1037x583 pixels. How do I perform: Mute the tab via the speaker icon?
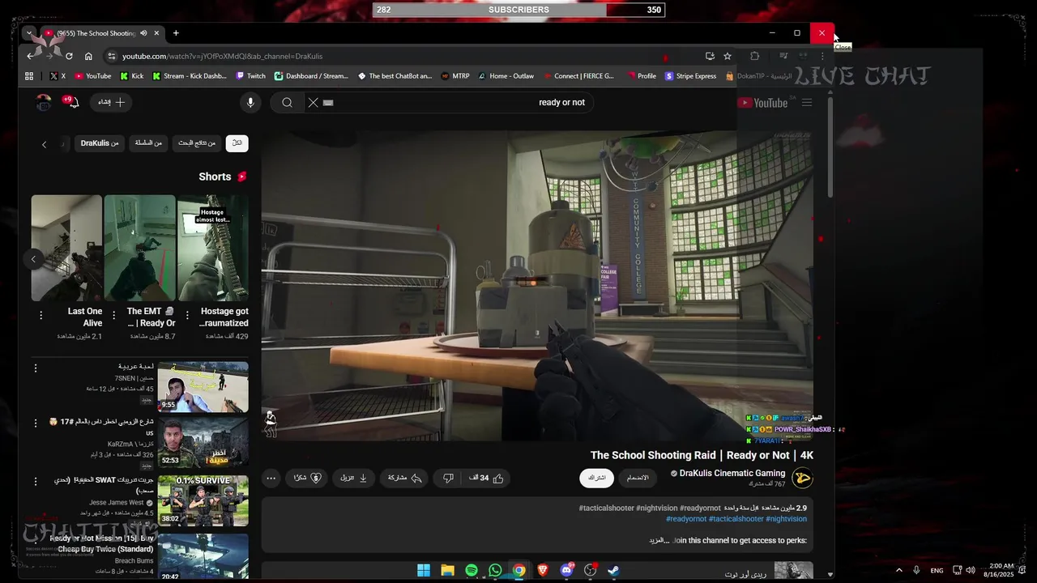pyautogui.click(x=143, y=33)
